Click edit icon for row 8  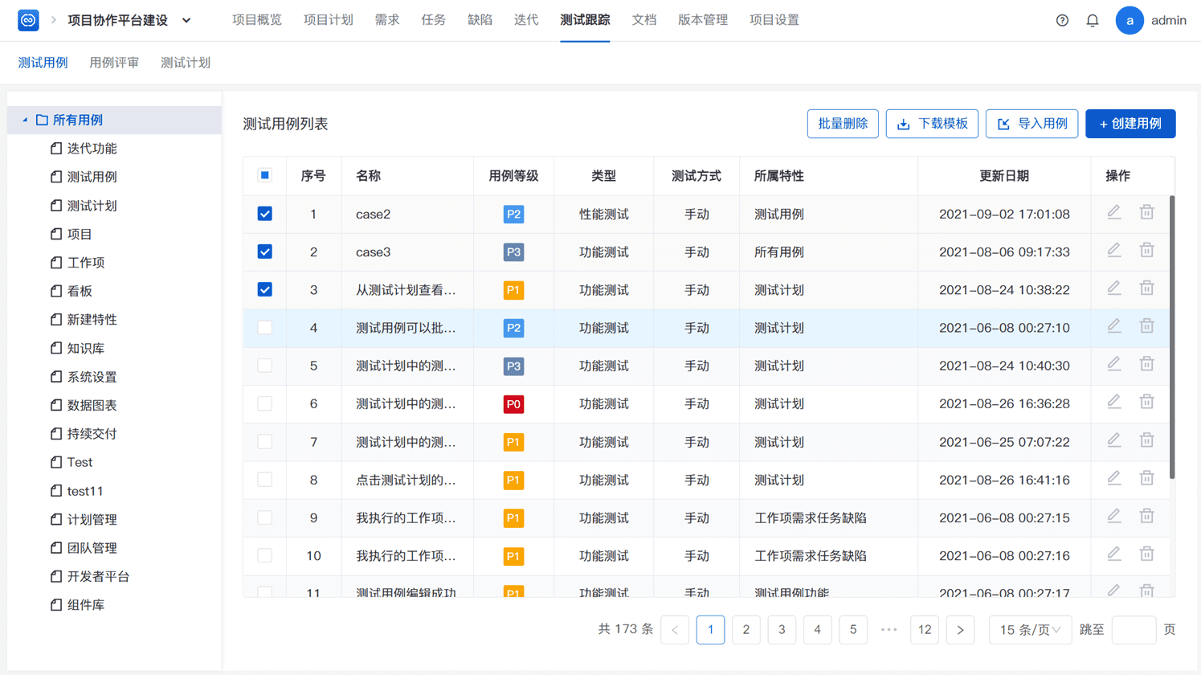click(x=1113, y=478)
